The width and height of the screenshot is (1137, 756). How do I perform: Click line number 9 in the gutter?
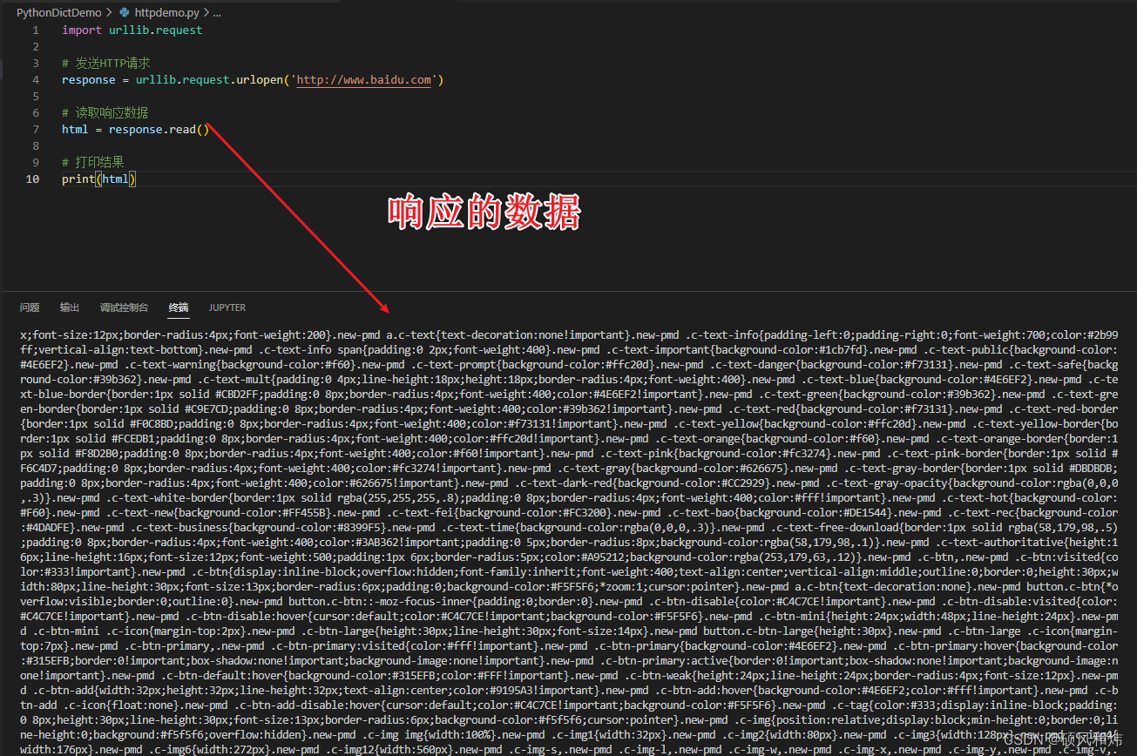36,163
